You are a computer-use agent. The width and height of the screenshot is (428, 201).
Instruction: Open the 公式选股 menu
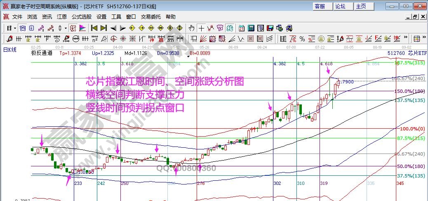tap(81, 17)
